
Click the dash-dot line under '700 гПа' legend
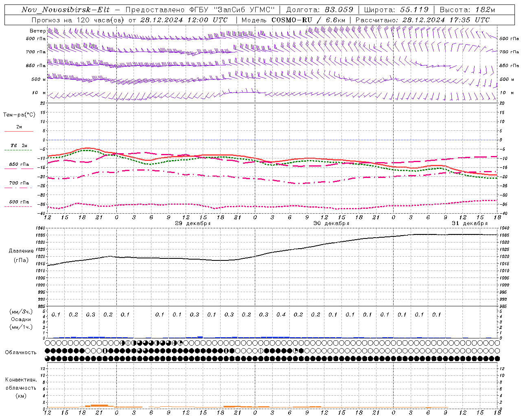pos(18,188)
